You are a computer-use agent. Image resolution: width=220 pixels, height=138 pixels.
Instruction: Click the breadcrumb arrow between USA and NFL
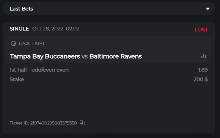pos(32,44)
